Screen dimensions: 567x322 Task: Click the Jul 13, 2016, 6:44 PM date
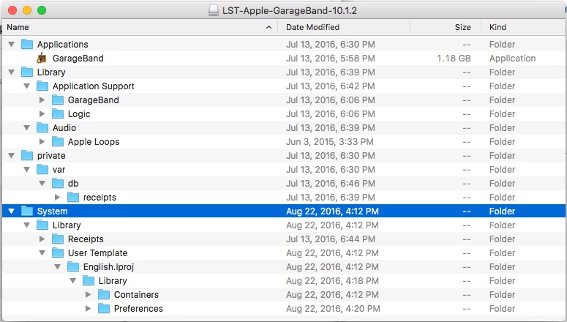331,239
